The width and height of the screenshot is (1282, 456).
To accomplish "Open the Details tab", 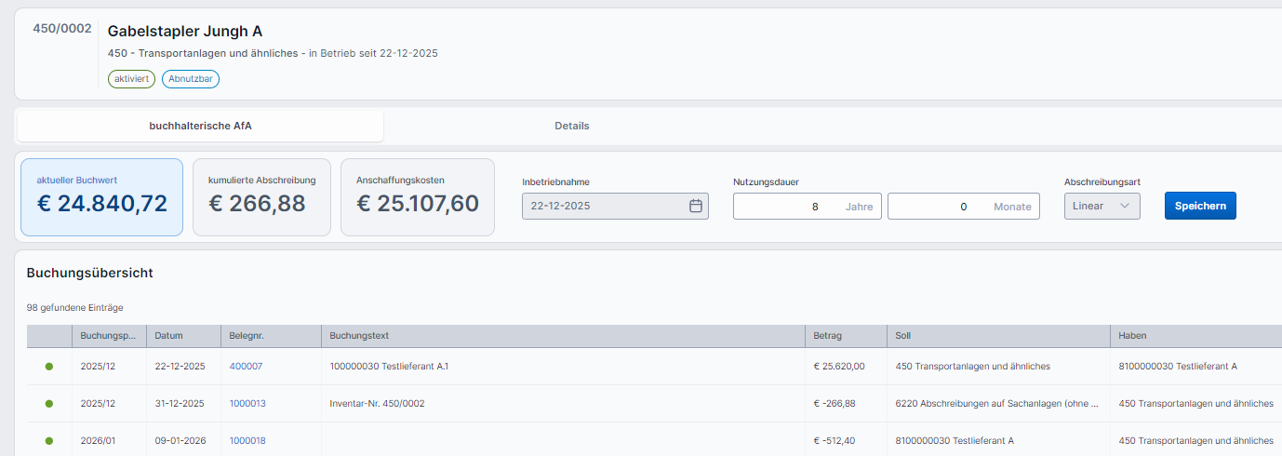I will (571, 126).
